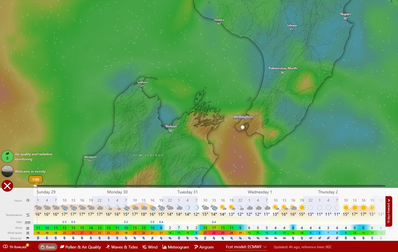Screen dimensions: 398x252
Task: Click Thursday 10h sunny weather icon
Action: pos(346,208)
